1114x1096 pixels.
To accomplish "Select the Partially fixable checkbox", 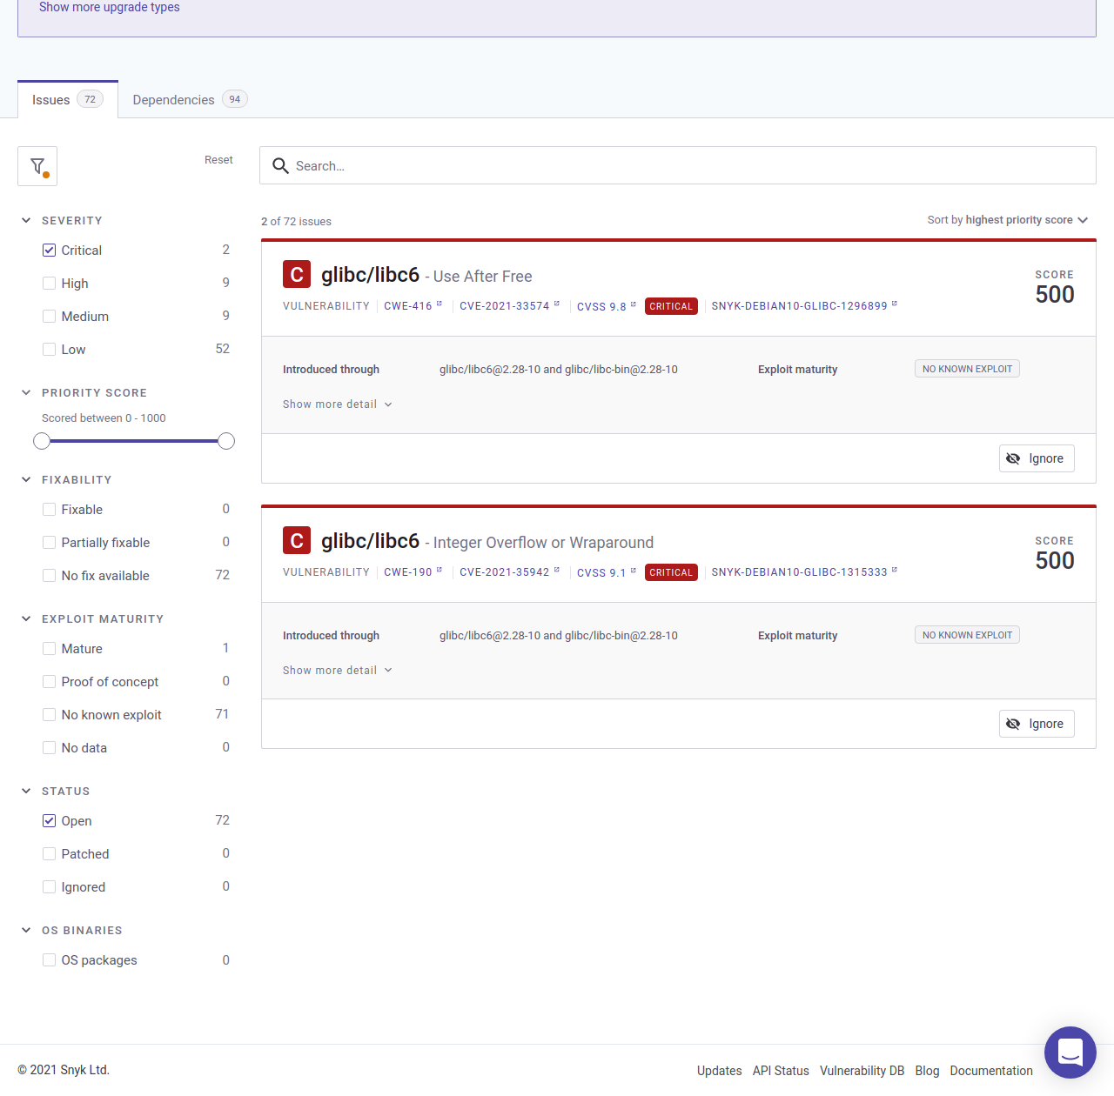I will [50, 543].
